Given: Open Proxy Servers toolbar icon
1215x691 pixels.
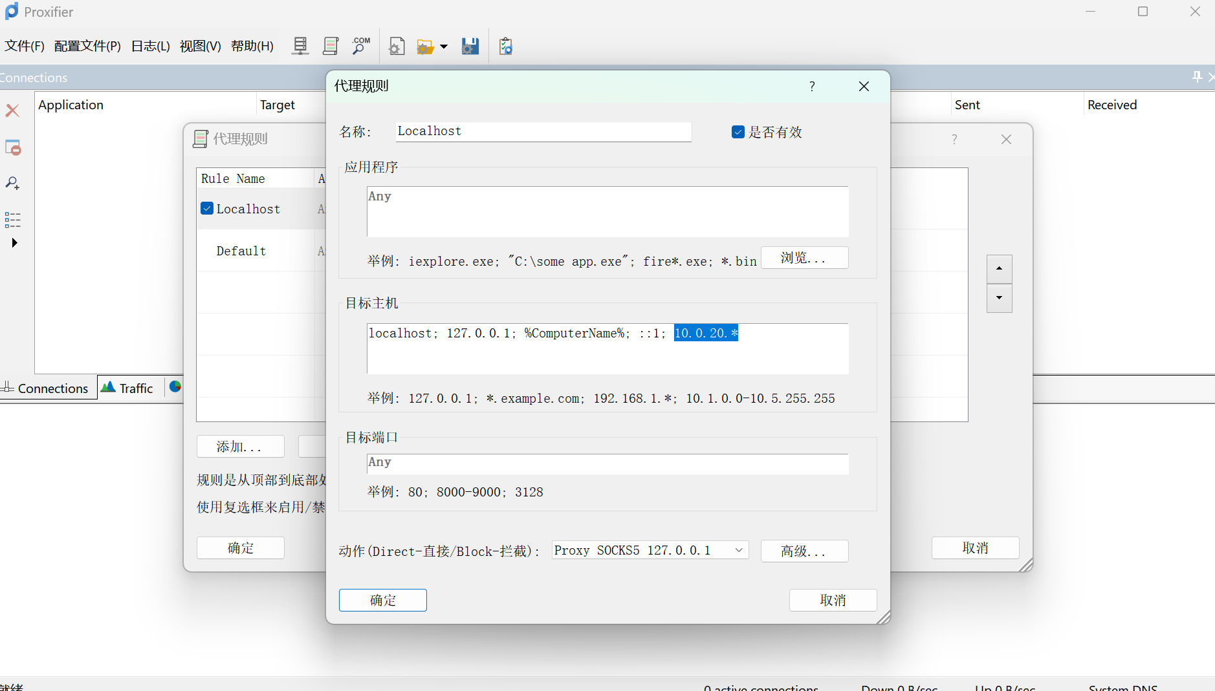Looking at the screenshot, I should coord(300,46).
